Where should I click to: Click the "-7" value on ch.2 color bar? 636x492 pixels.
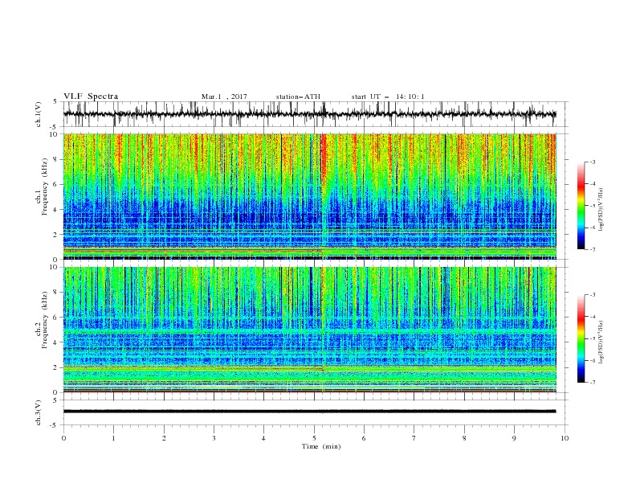(593, 383)
